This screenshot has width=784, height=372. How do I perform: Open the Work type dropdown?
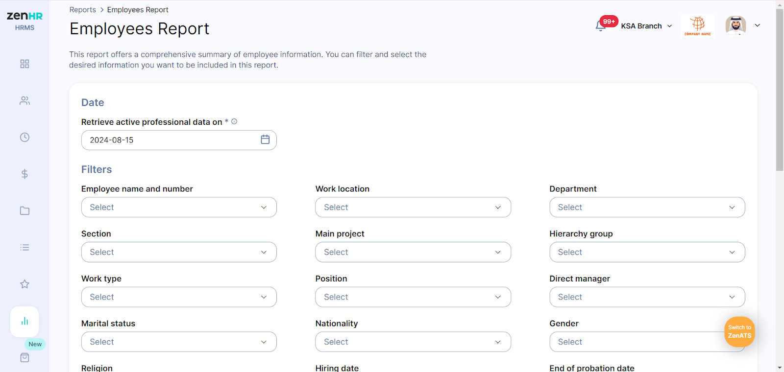(x=179, y=297)
